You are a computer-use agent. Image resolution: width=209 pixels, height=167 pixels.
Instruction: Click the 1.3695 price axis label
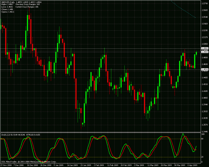pyautogui.click(x=205, y=118)
